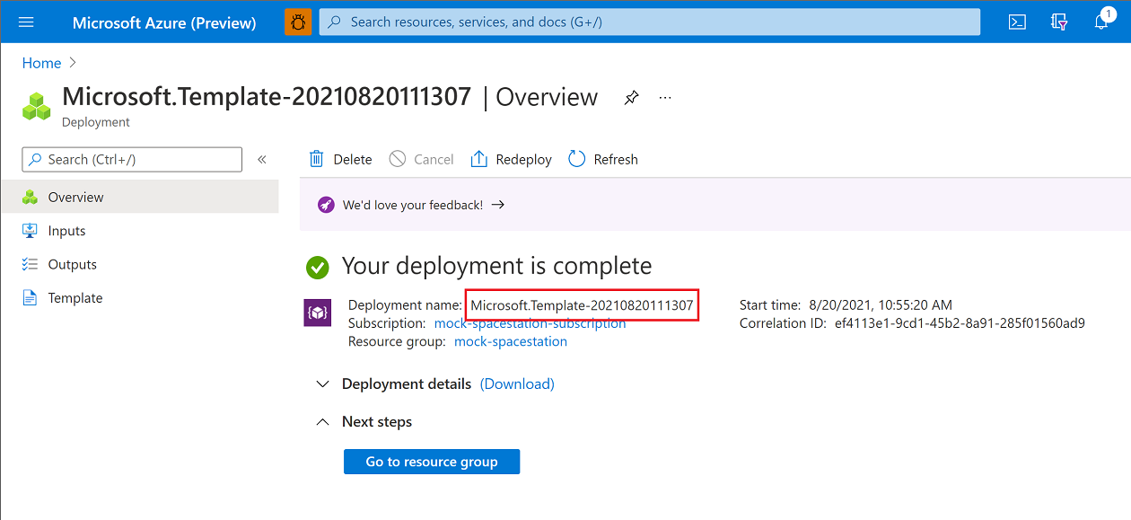Focus the Search resources, services, and docs box

point(650,22)
